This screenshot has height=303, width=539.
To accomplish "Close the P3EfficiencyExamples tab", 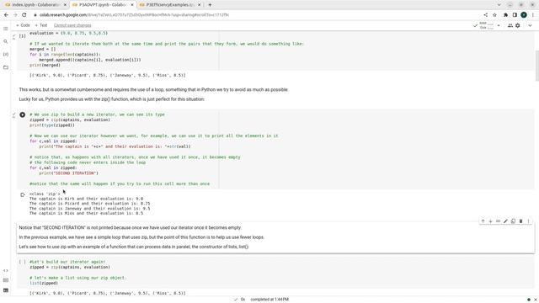I will coord(200,5).
